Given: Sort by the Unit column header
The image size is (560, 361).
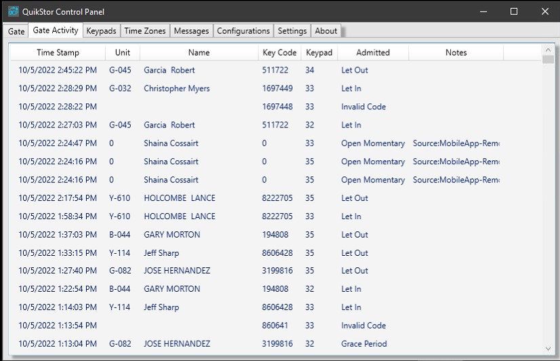Looking at the screenshot, I should pyautogui.click(x=123, y=52).
